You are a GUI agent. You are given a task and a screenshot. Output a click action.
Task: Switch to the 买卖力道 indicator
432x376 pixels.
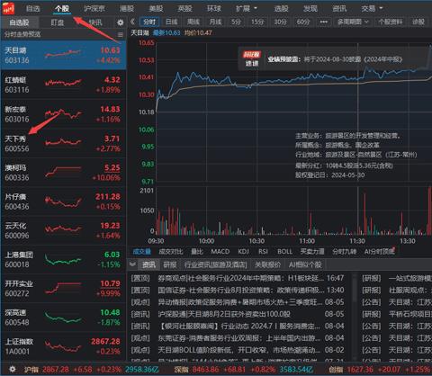click(312, 252)
